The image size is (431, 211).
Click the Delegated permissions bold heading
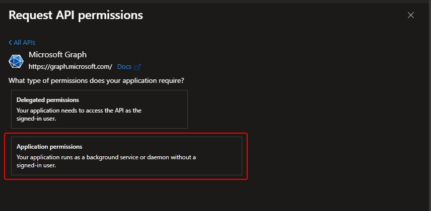(x=48, y=100)
